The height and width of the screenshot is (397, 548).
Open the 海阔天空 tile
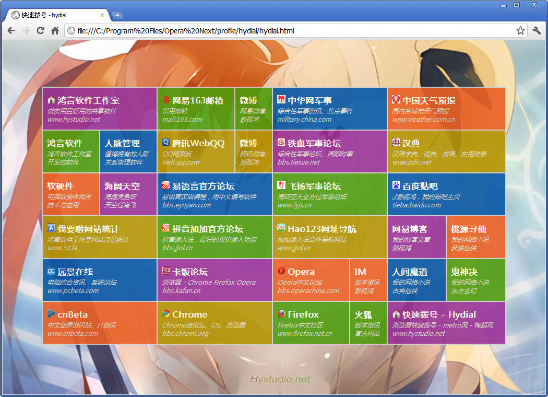(x=128, y=194)
